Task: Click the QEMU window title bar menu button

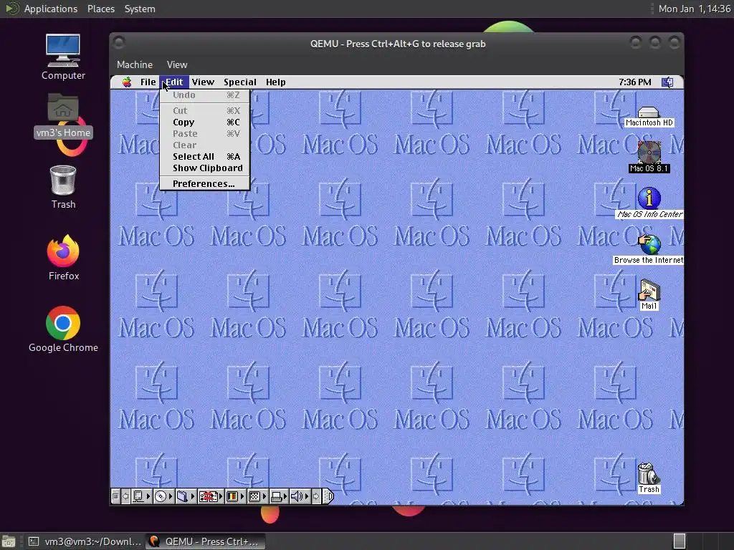Action: tap(119, 43)
